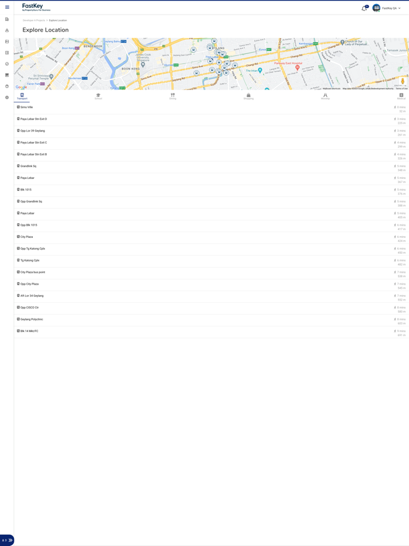Select the Opp City Plaza row

212,285
